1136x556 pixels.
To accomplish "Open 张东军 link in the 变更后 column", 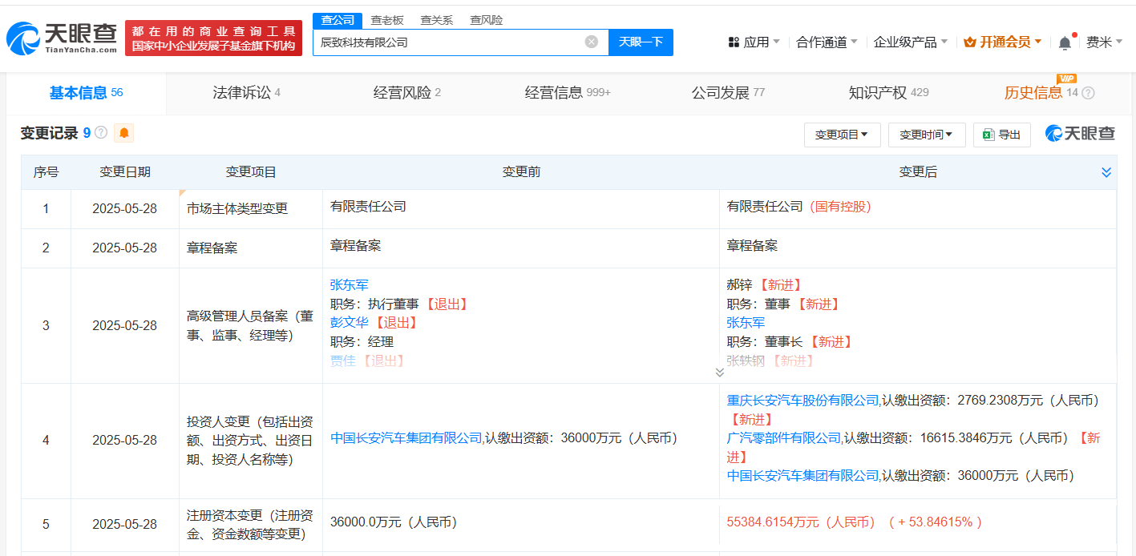I will click(x=746, y=322).
